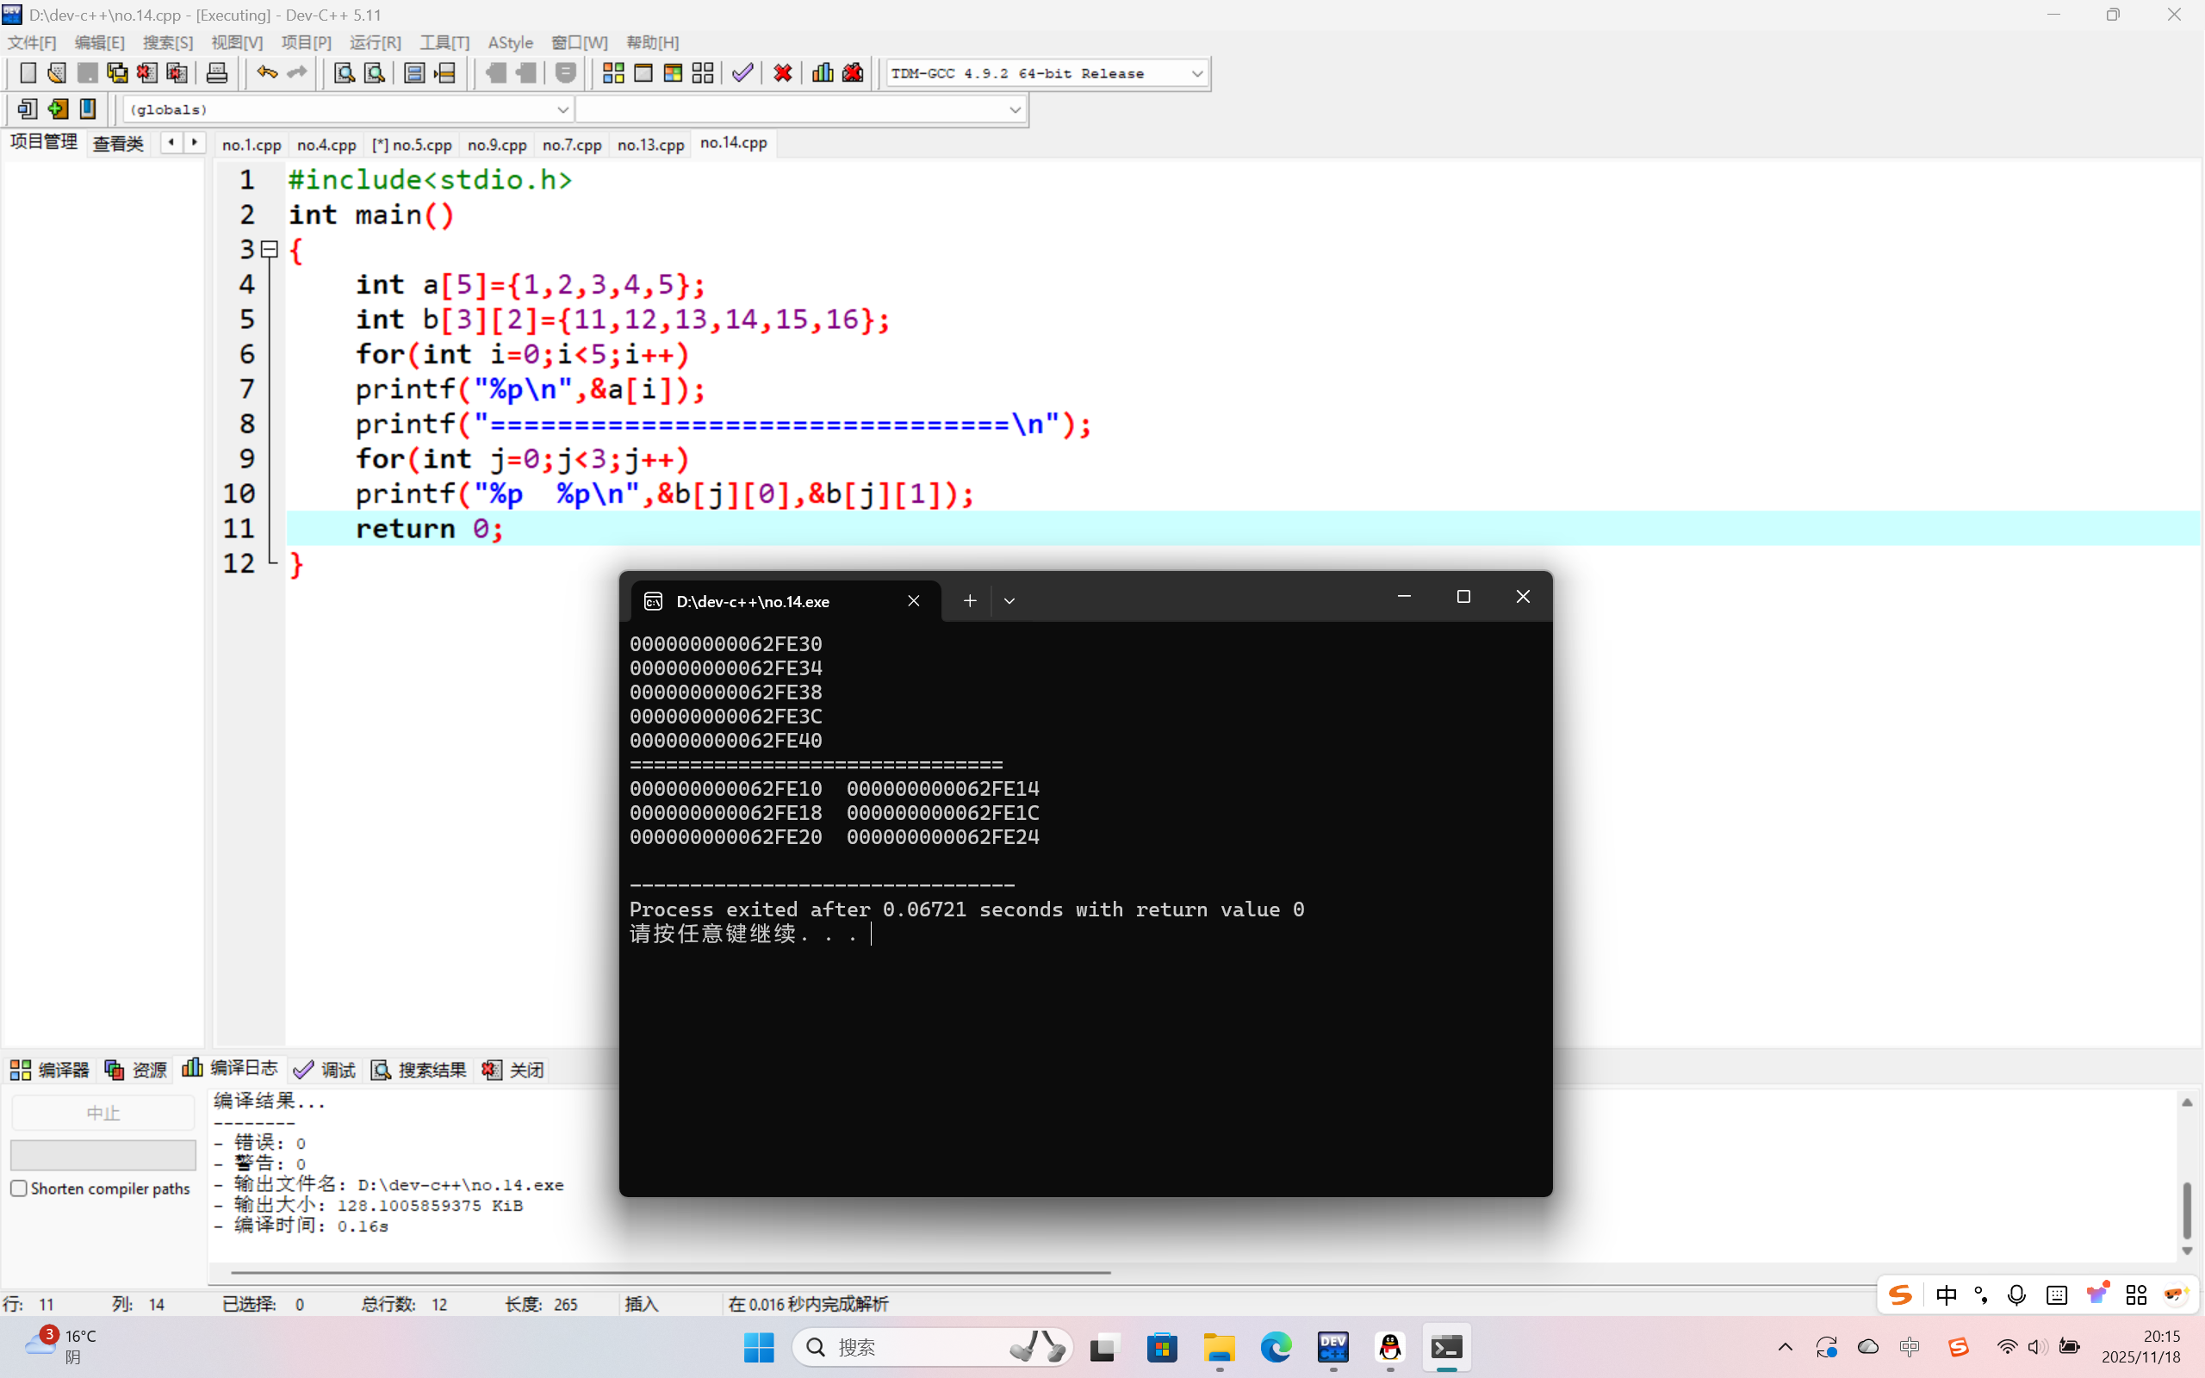
Task: Click the Compile toolbar icon
Action: 613,73
